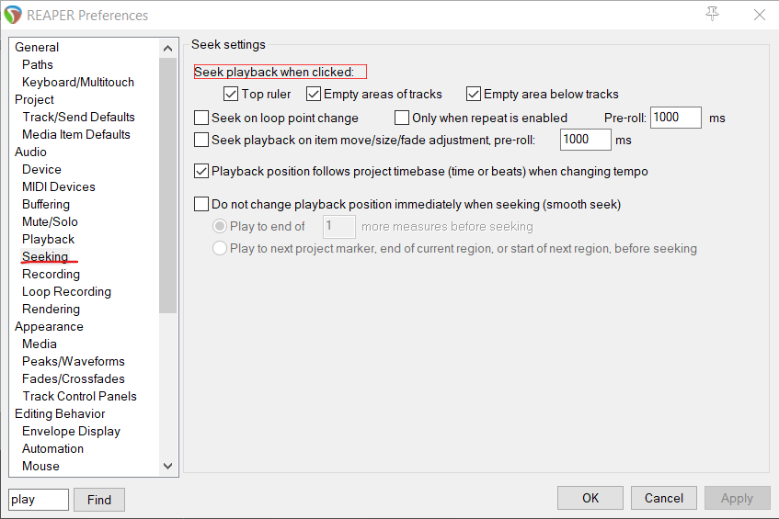This screenshot has width=779, height=519.
Task: Uncheck Empty area below tracks
Action: 474,94
